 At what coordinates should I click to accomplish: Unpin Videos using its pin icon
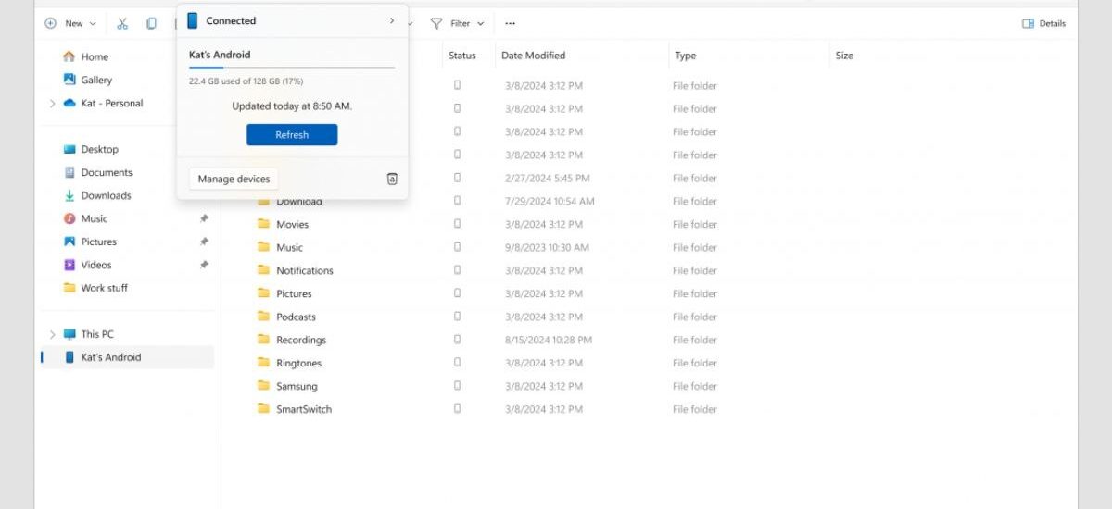204,266
